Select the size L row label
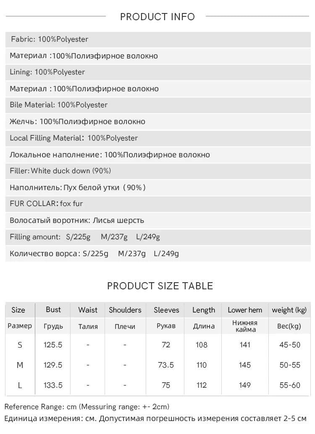 pyautogui.click(x=20, y=385)
